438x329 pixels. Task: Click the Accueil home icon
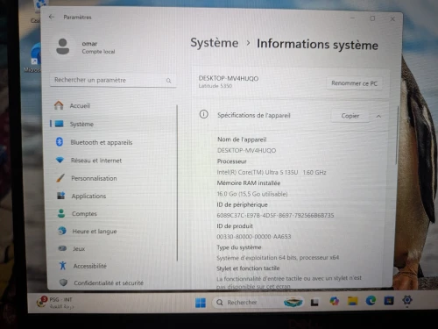coord(59,105)
